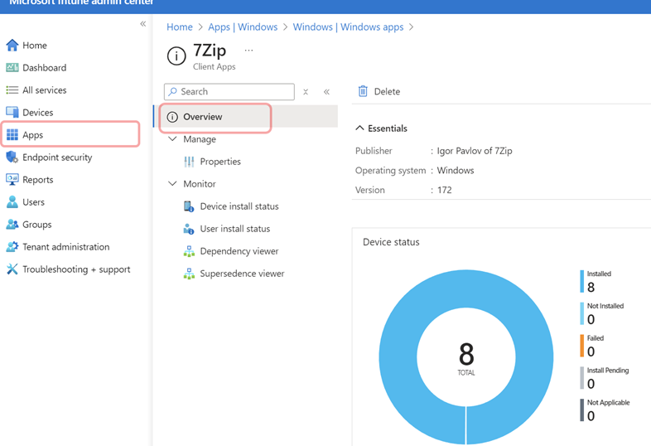
Task: Click publisher value Igor Pavlov of 7Zip
Action: 475,151
